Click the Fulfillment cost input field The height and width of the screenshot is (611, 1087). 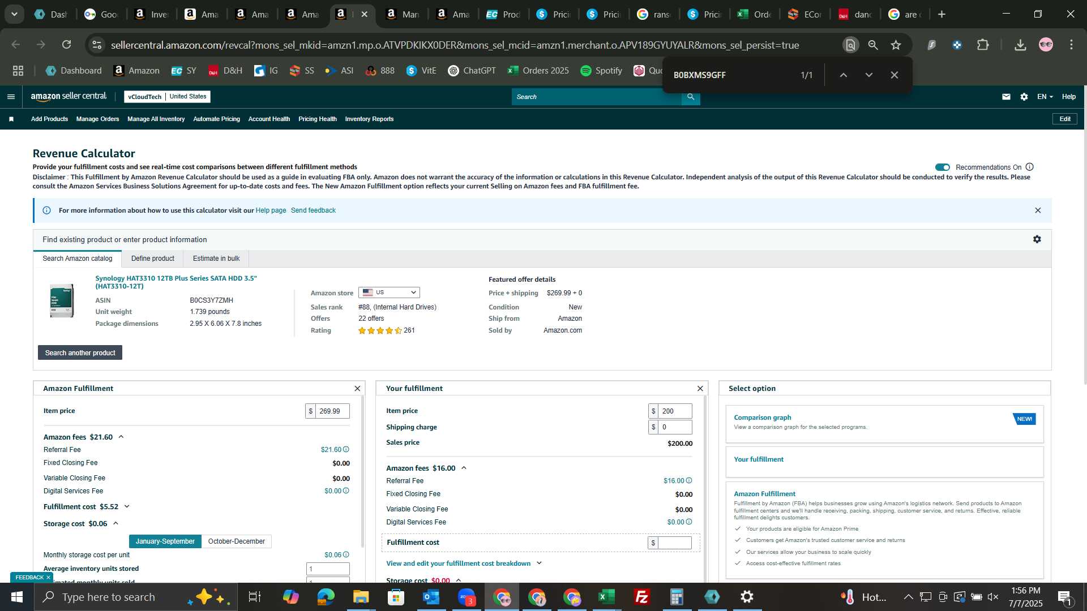tap(674, 543)
